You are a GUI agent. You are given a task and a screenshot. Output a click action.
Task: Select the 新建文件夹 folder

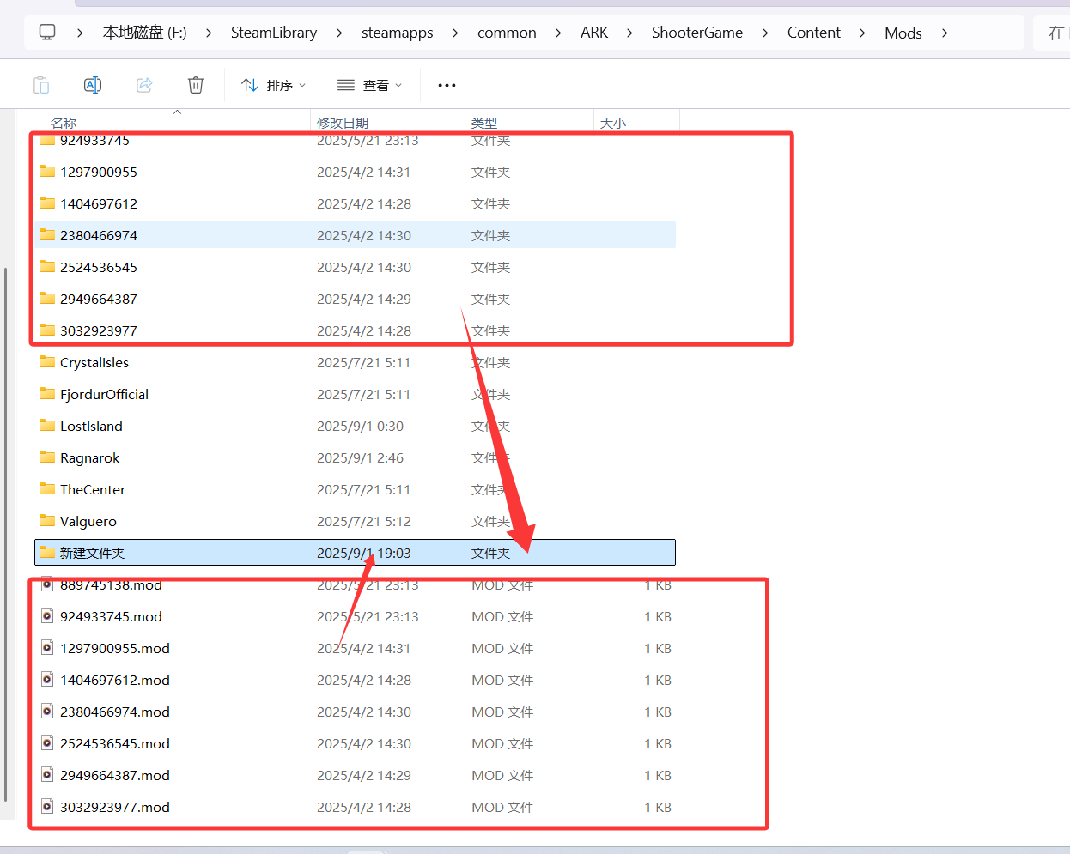point(93,553)
